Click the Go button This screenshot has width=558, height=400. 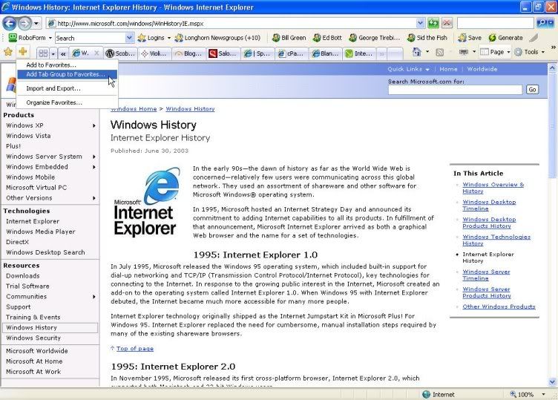[532, 90]
